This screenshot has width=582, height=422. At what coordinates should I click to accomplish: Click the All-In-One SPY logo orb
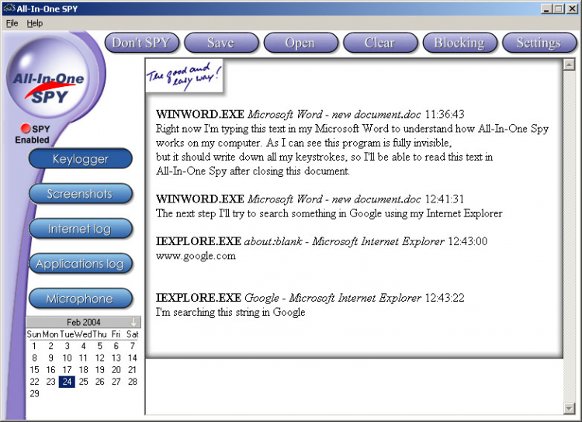(49, 78)
